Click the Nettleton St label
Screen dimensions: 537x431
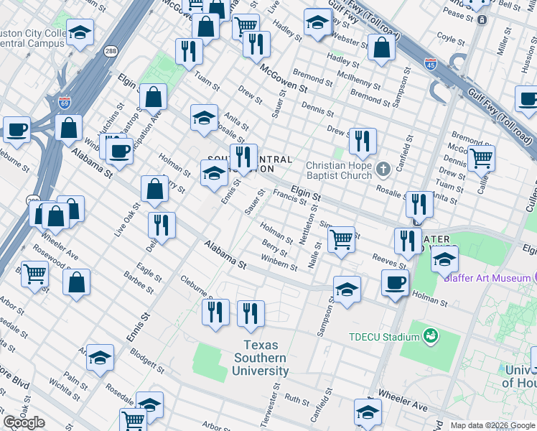309,225
